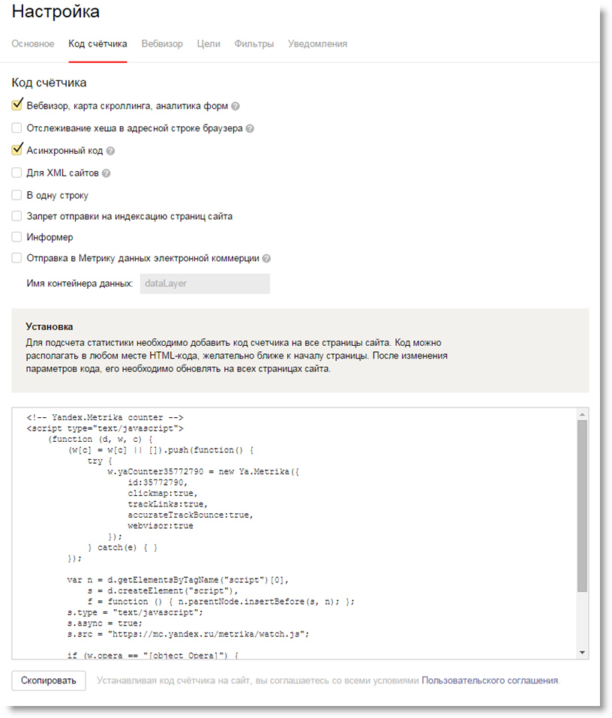
Task: Click the Установка heading text
Action: coord(49,327)
